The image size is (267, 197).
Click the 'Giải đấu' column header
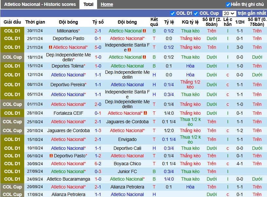(x=12, y=22)
